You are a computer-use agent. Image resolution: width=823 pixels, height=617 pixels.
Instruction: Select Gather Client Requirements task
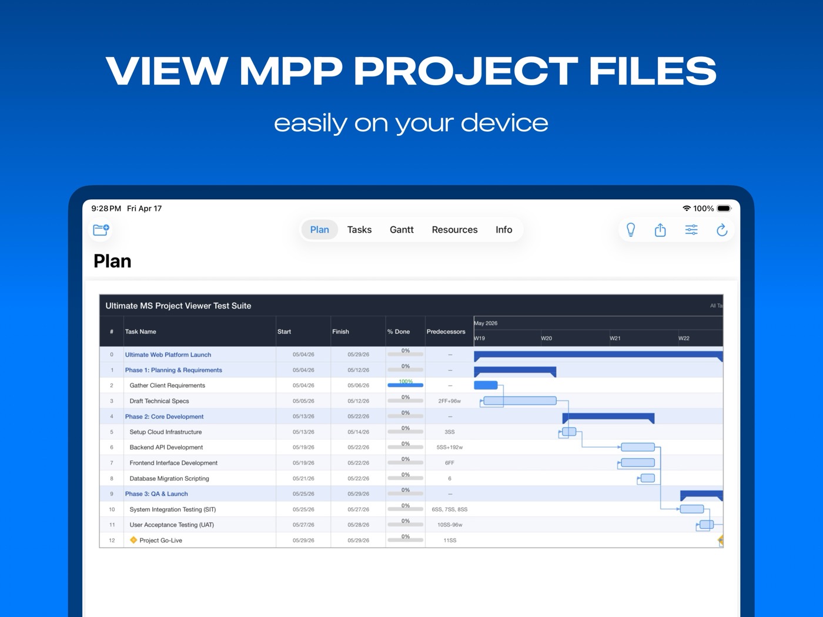(x=167, y=385)
